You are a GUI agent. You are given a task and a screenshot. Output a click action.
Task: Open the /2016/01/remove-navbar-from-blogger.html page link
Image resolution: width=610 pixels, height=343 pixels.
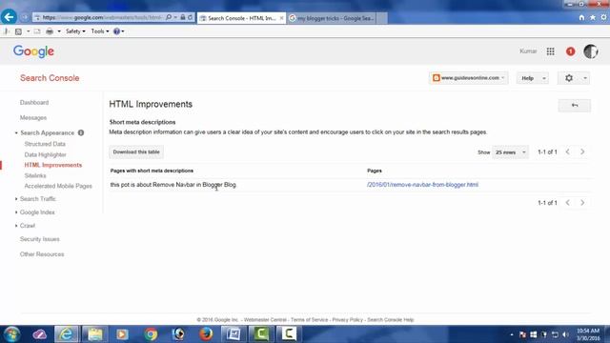[422, 185]
